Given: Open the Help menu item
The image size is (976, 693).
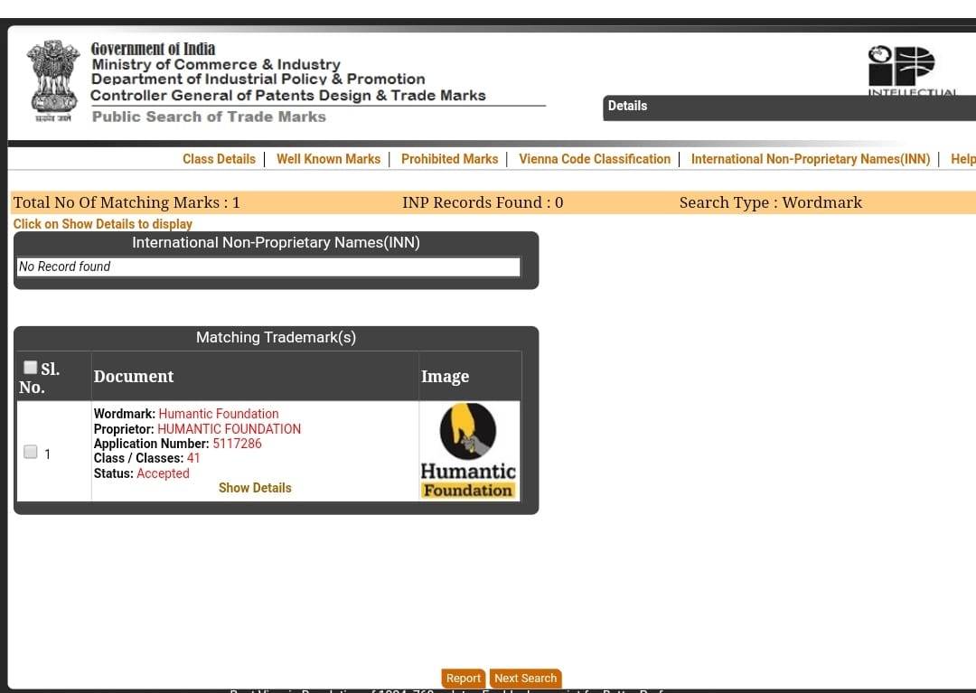Looking at the screenshot, I should click(x=963, y=159).
